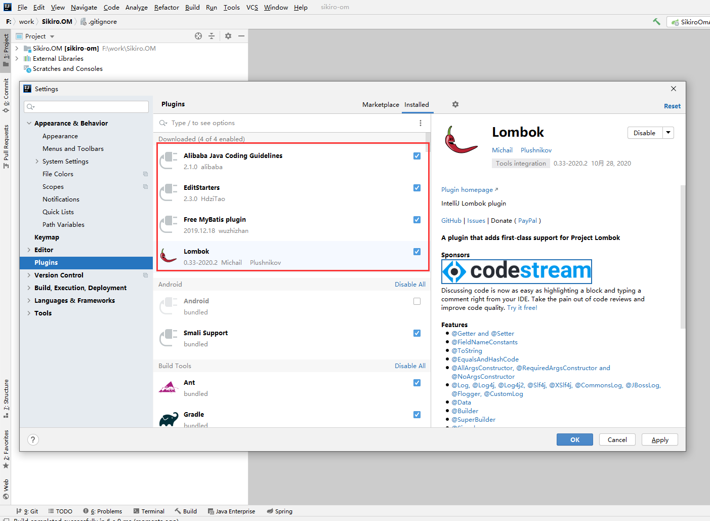Uncheck Smali Support plugin checkbox

click(x=417, y=333)
